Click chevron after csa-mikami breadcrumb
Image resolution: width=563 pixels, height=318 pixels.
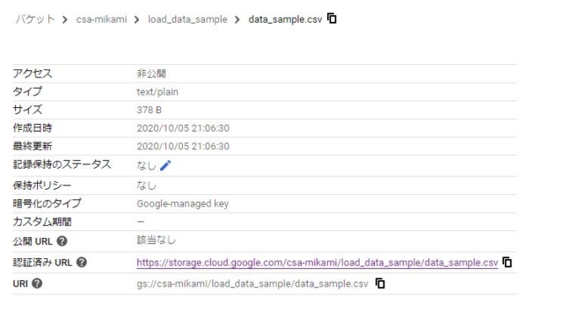tap(136, 19)
